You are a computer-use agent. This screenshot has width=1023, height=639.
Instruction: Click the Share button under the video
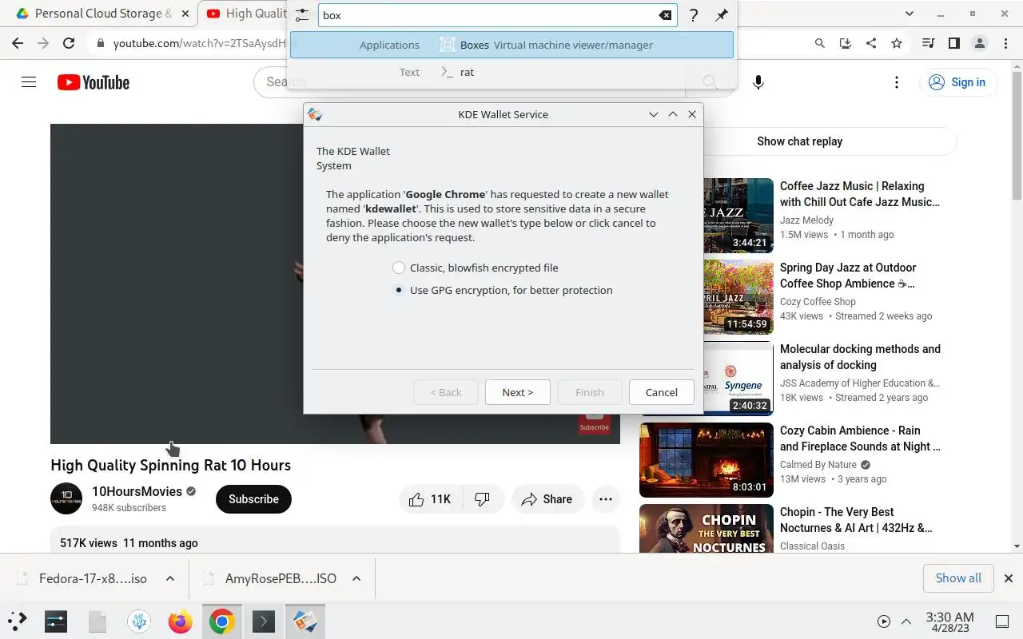coord(547,499)
